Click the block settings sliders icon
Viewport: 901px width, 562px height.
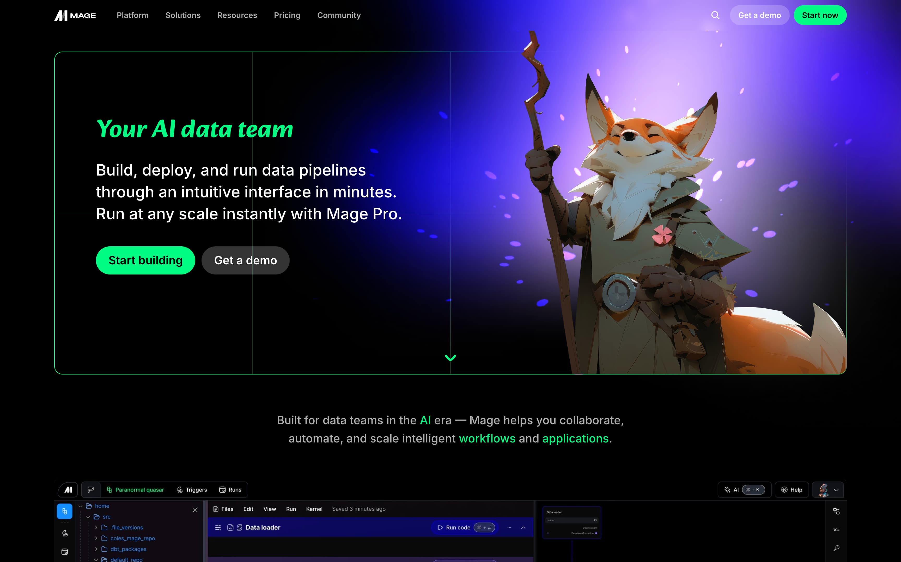click(218, 527)
